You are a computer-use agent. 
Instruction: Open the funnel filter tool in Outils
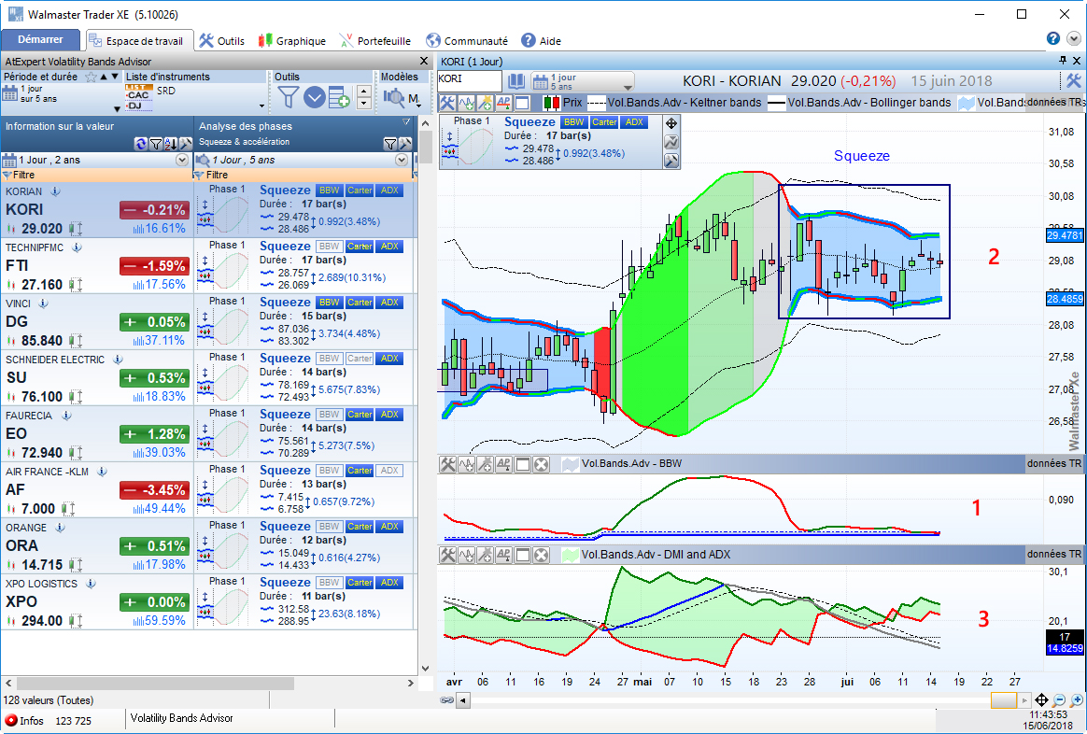pos(288,97)
